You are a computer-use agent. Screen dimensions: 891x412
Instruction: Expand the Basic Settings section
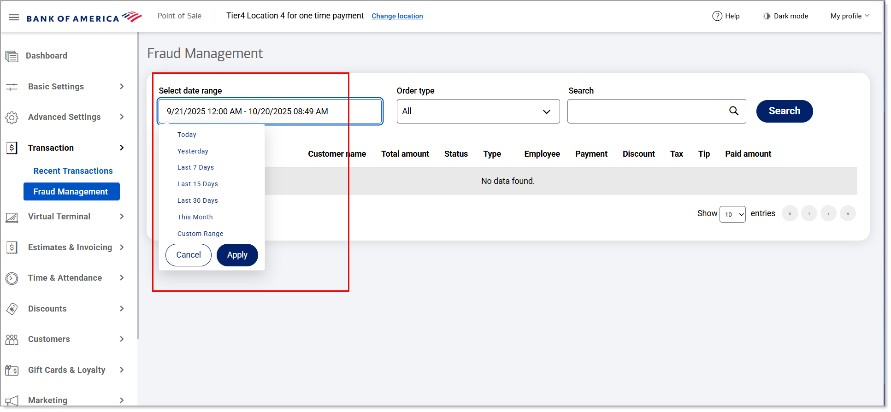[x=65, y=87]
